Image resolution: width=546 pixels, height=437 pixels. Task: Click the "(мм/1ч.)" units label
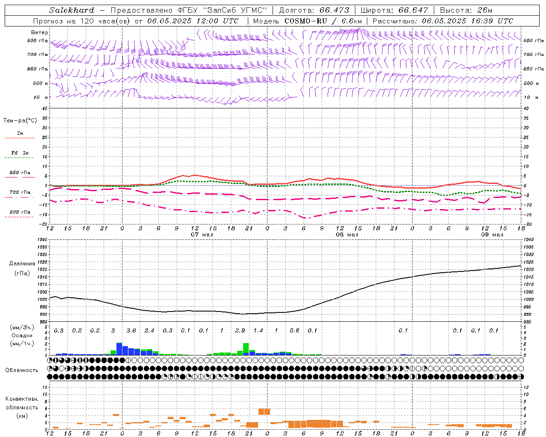(x=22, y=344)
